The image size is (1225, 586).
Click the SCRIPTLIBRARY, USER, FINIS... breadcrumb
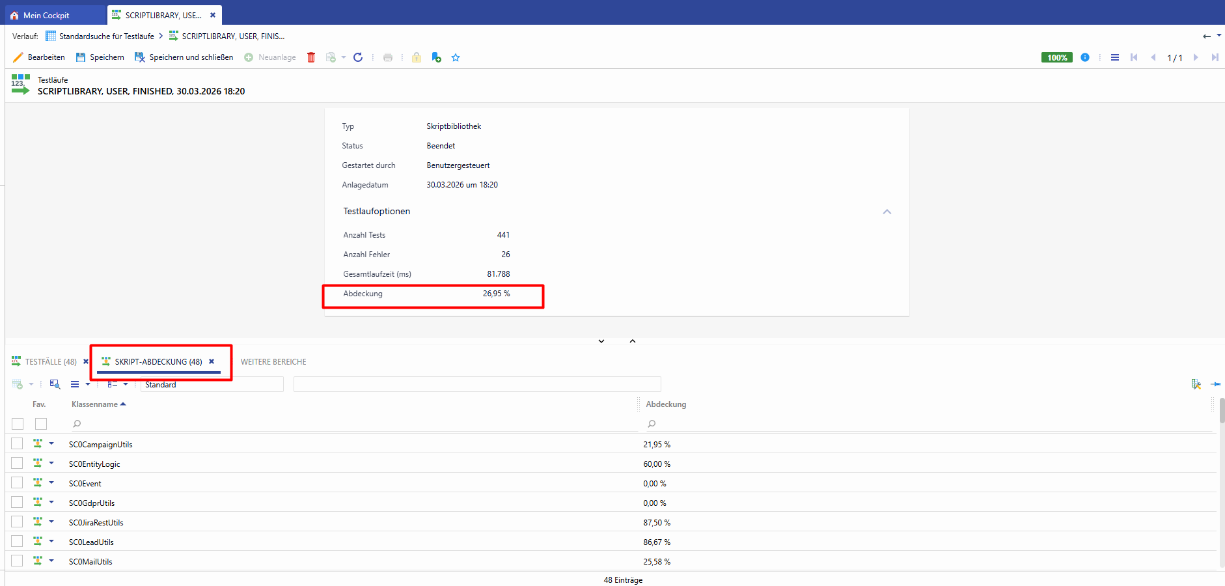pos(227,36)
